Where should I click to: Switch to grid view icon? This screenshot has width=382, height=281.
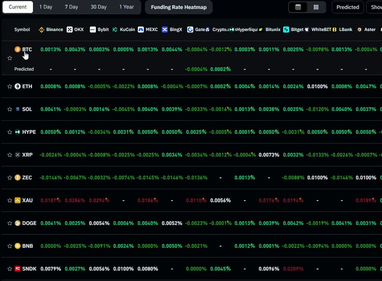pos(316,7)
